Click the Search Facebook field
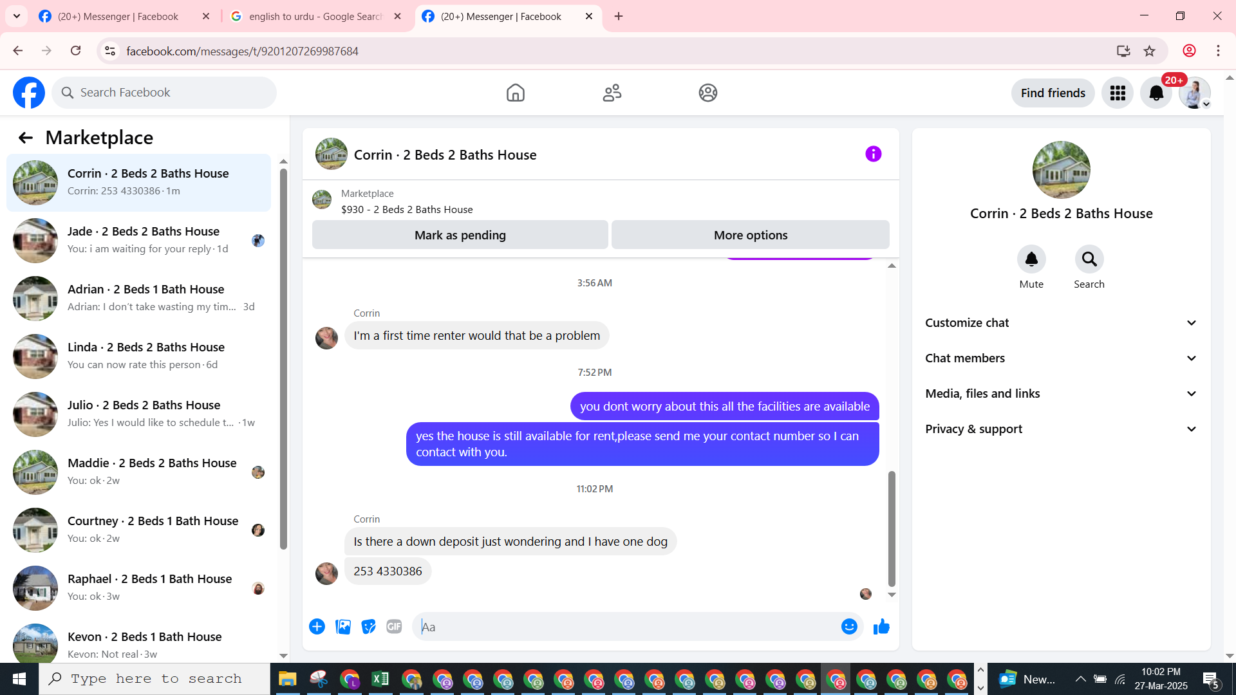 tap(164, 93)
